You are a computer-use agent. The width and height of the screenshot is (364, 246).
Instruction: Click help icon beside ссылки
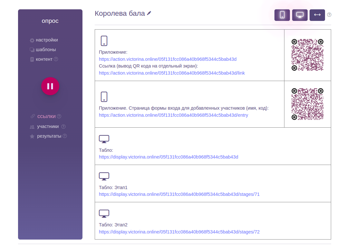tap(59, 116)
